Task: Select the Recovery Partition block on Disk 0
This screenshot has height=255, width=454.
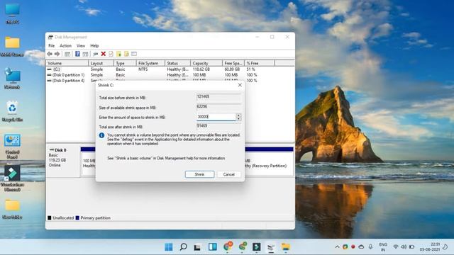Action: point(269,161)
